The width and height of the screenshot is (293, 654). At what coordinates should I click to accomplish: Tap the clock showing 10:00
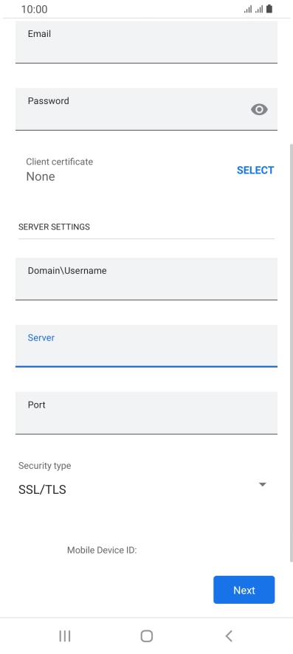[x=34, y=9]
